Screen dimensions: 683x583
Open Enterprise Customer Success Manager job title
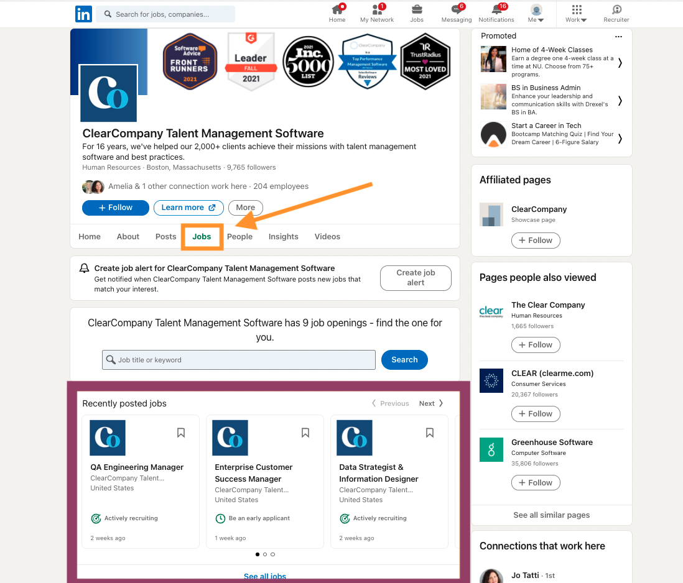pos(254,473)
